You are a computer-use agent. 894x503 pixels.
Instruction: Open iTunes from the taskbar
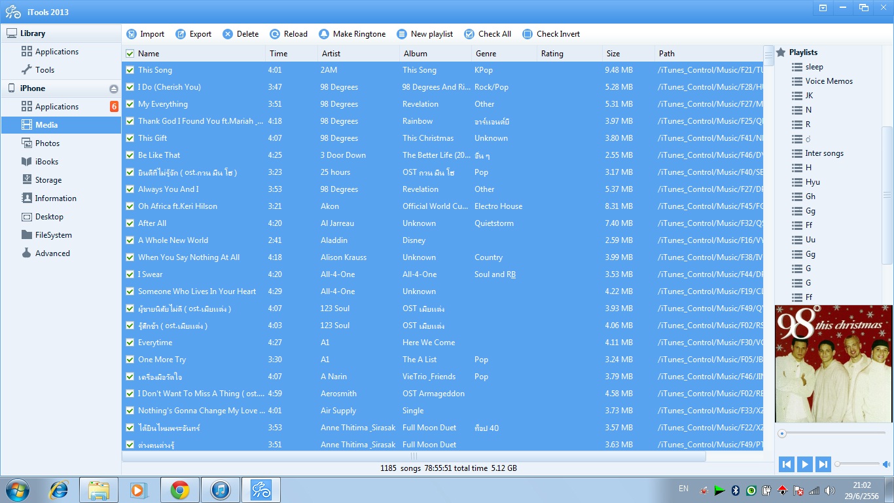point(221,489)
